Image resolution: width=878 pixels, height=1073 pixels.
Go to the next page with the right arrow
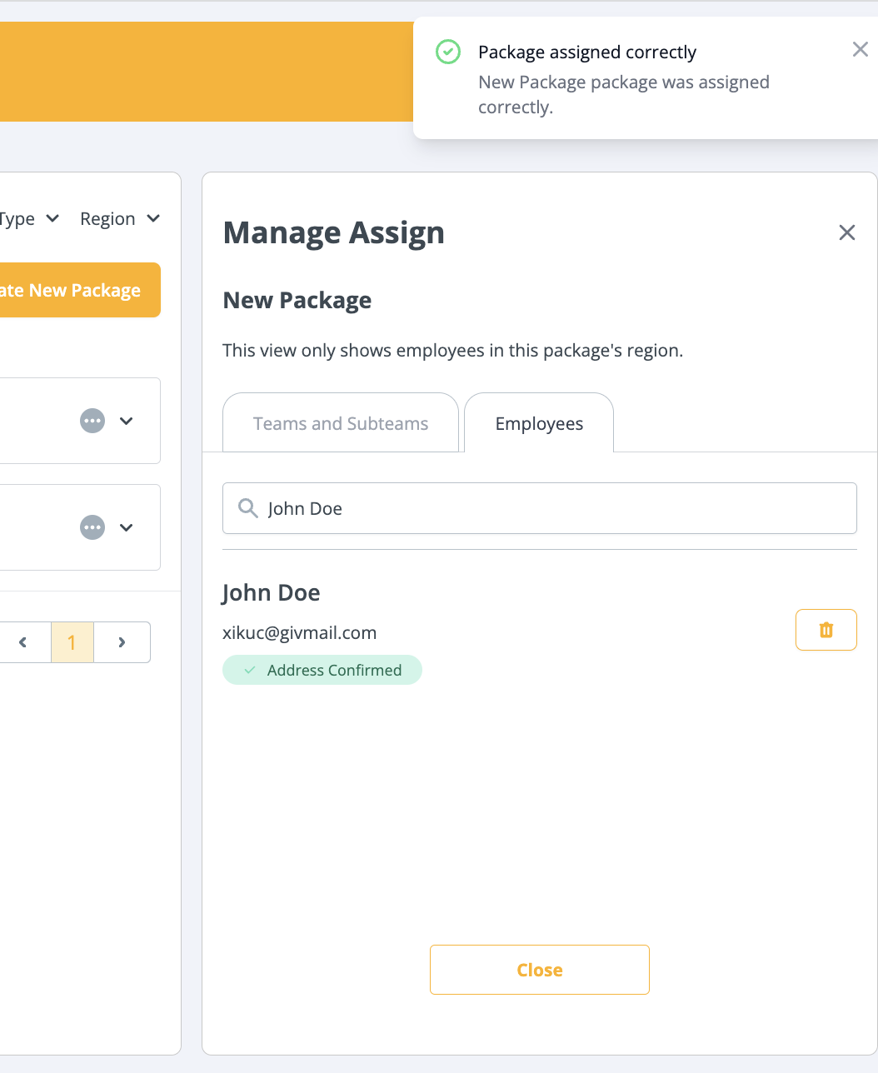[x=122, y=641]
